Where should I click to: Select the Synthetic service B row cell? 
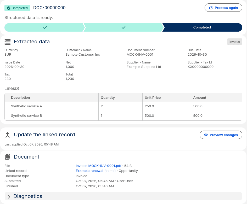click(52, 116)
